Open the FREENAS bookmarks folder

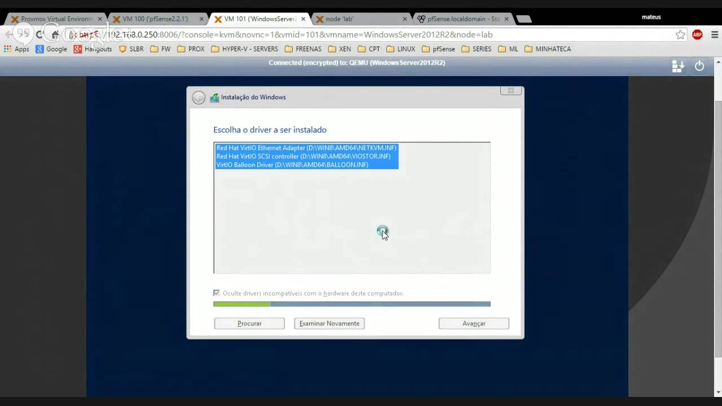click(x=303, y=49)
